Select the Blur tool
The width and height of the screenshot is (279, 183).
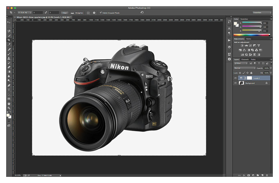[x=9, y=76]
